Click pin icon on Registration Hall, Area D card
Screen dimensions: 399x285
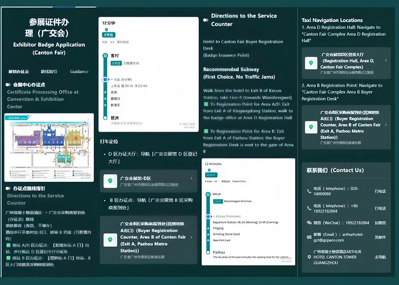[311, 63]
